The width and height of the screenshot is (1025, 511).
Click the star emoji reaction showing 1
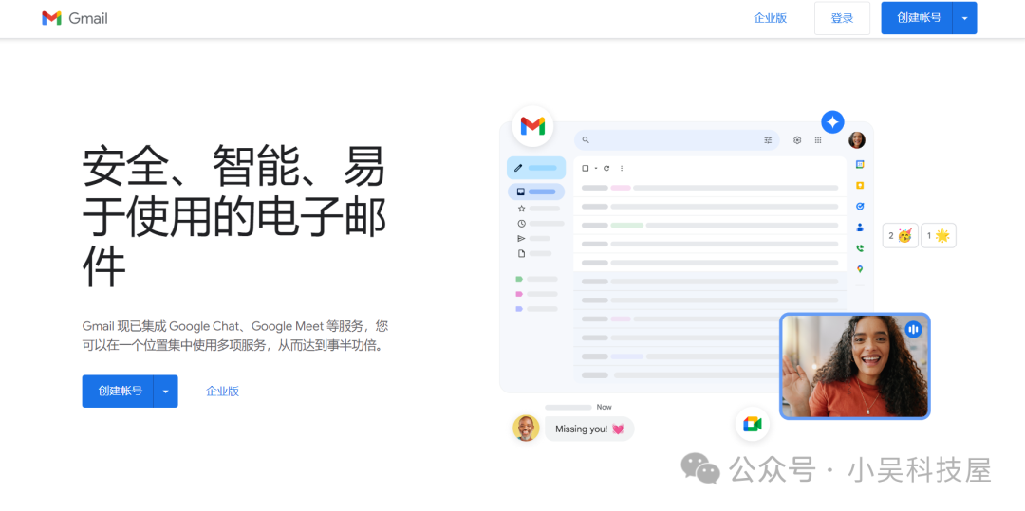938,236
